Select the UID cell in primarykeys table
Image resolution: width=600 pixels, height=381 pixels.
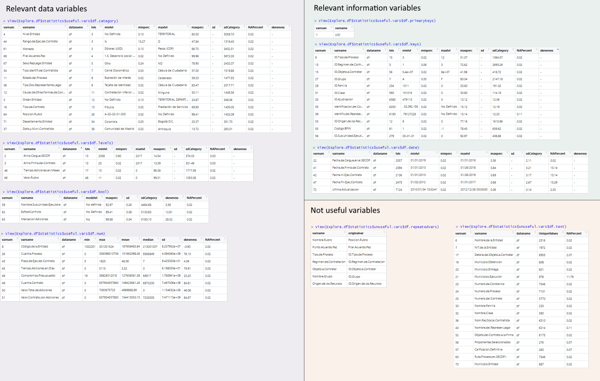(x=338, y=35)
